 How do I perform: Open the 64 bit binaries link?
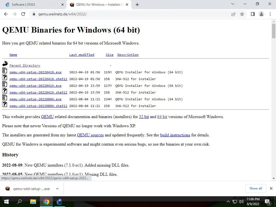(x=162, y=117)
